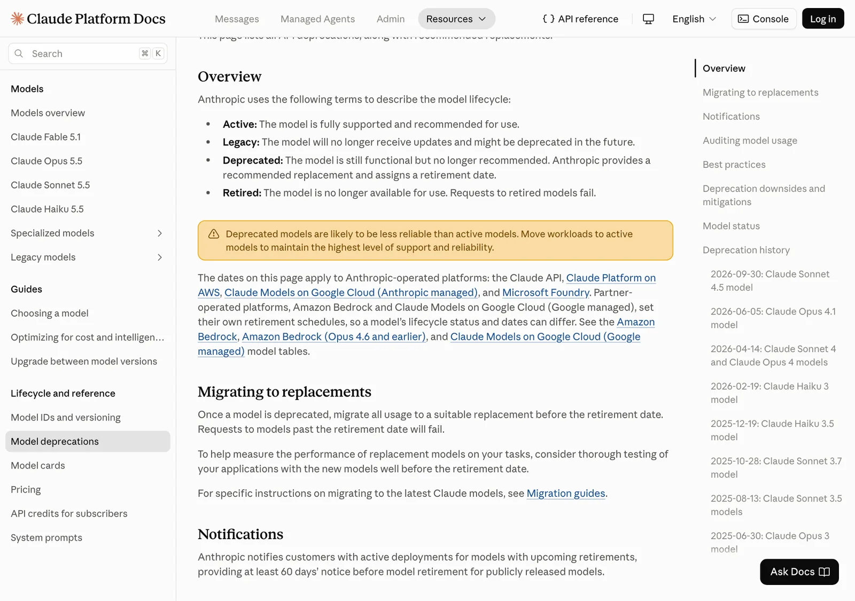Image resolution: width=855 pixels, height=601 pixels.
Task: Select Model deprecations in sidebar
Action: [x=88, y=441]
